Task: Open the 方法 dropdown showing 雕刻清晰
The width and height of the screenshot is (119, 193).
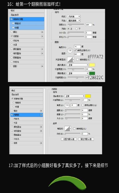Action: [x=74, y=21]
